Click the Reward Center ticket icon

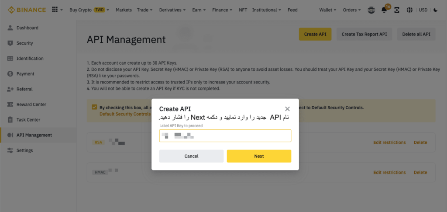[x=10, y=104]
